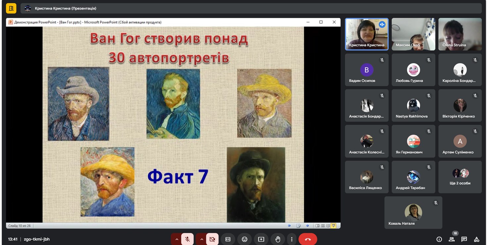The width and height of the screenshot is (487, 245).
Task: Open meeting details info icon
Action: (x=439, y=239)
